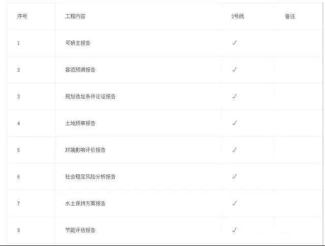The image size is (325, 246).
Task: Select the 环境影响评价报告 text
Action: (x=85, y=150)
